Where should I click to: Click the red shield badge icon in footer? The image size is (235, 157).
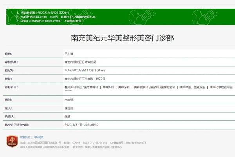(x=12, y=141)
